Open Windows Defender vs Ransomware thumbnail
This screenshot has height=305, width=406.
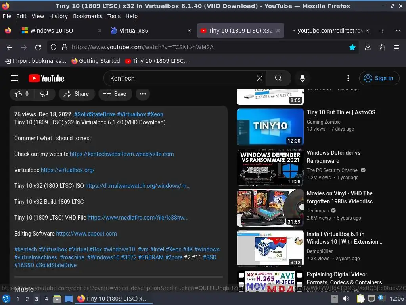[x=270, y=168]
